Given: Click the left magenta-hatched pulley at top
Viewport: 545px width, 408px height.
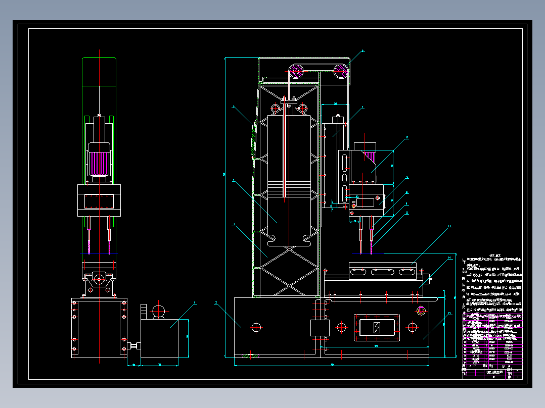Looking at the screenshot, I should pyautogui.click(x=296, y=72).
